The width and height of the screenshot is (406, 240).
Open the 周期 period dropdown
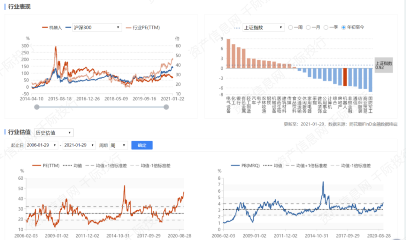point(118,145)
